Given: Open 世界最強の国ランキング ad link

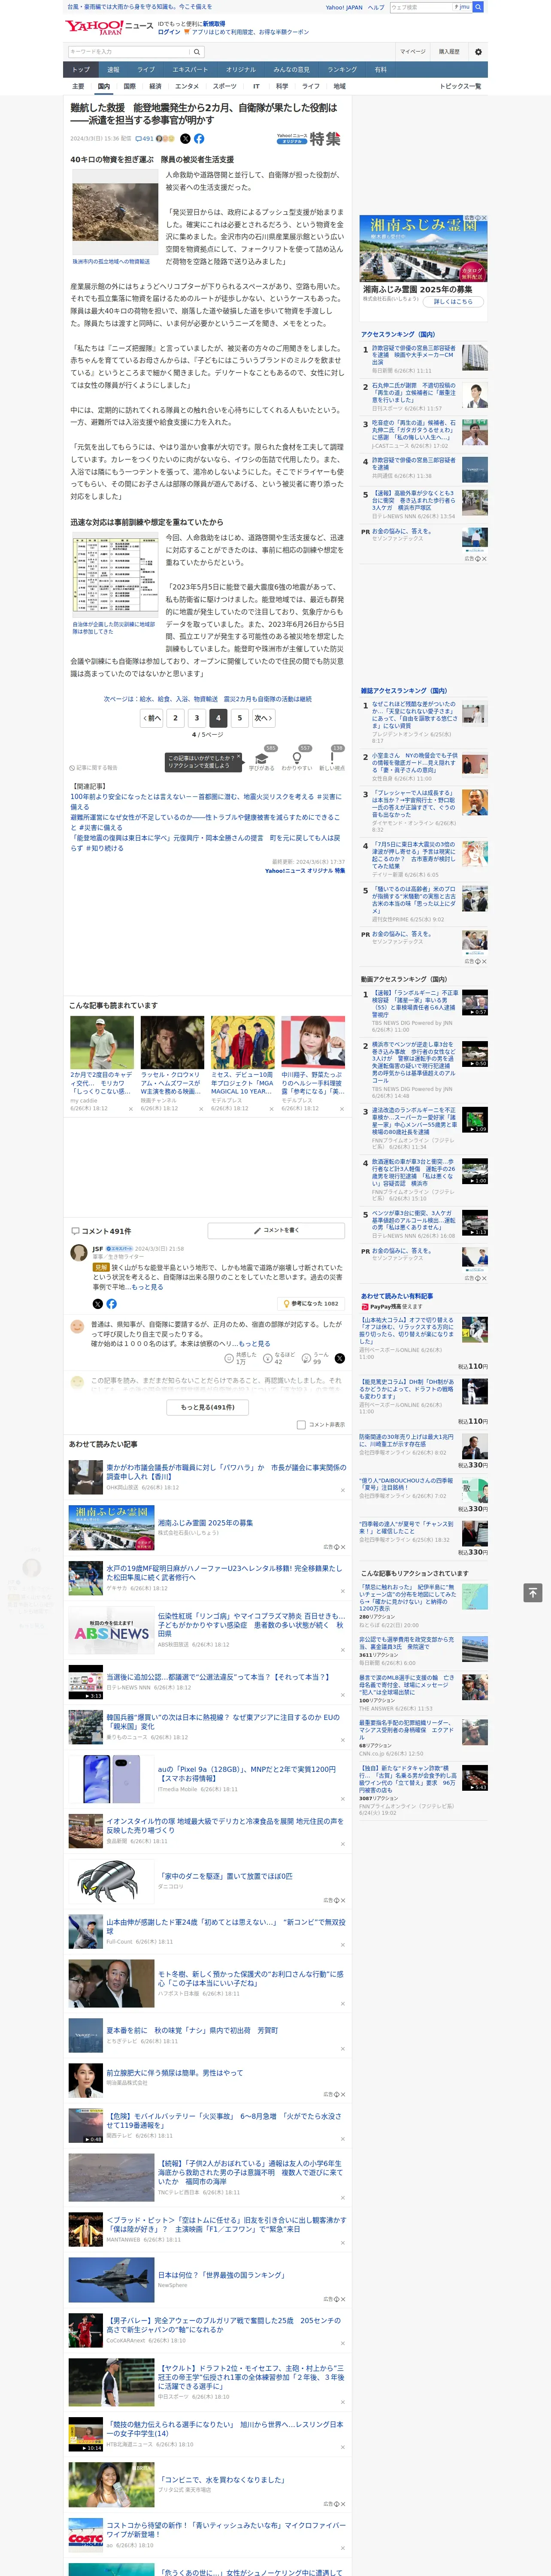Looking at the screenshot, I should (221, 2274).
